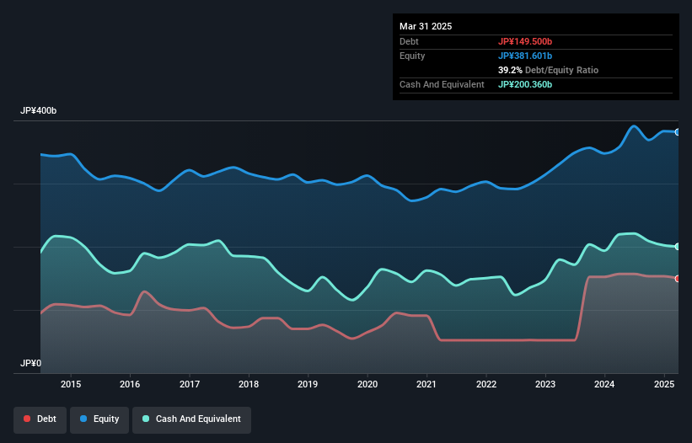Click the red Debt endpoint marker

pos(677,279)
